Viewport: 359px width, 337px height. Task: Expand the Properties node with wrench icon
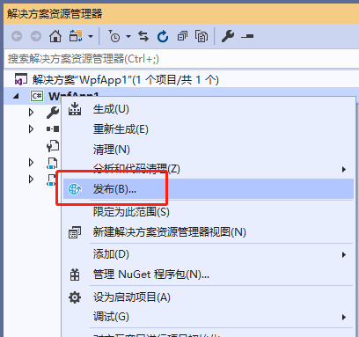pos(31,113)
